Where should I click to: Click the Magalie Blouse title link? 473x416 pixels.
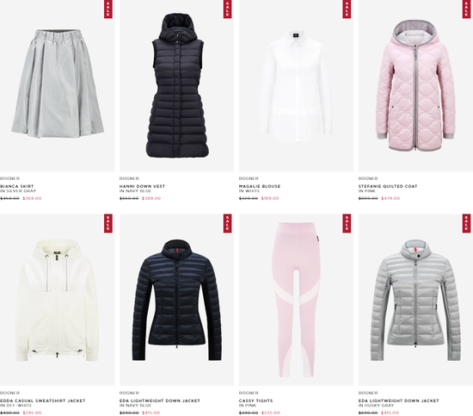tap(260, 186)
